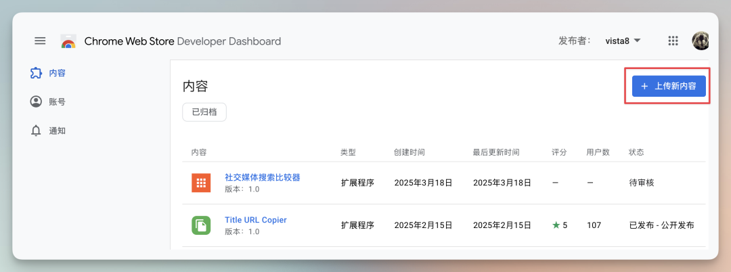This screenshot has width=731, height=272.
Task: Click the 内容 page heading
Action: point(196,86)
